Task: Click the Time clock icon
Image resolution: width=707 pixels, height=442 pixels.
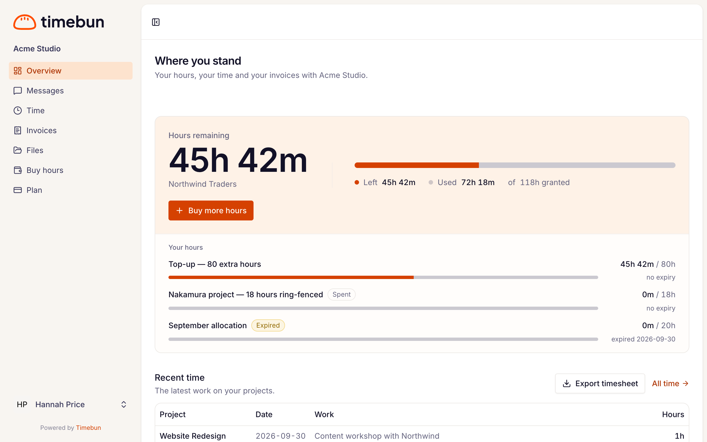Action: click(x=17, y=110)
